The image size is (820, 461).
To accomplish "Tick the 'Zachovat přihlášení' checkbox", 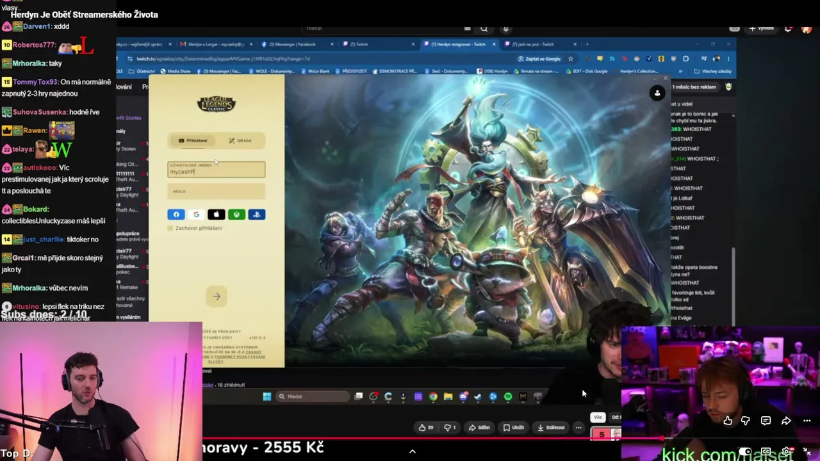I will [170, 228].
